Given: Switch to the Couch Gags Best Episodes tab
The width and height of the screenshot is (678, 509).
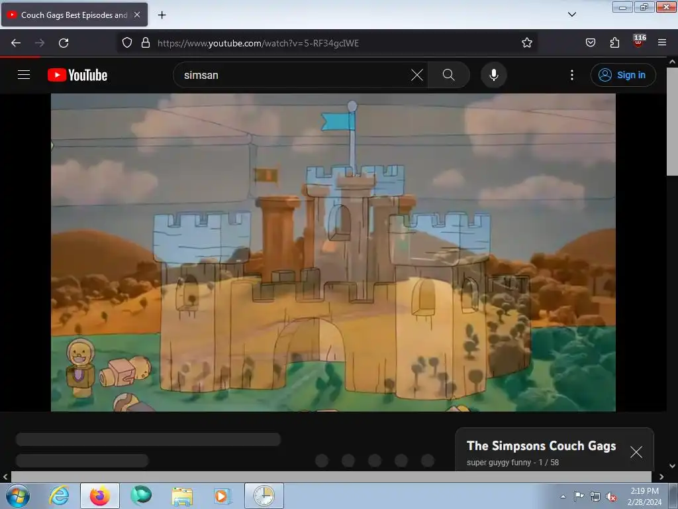Looking at the screenshot, I should [x=74, y=15].
